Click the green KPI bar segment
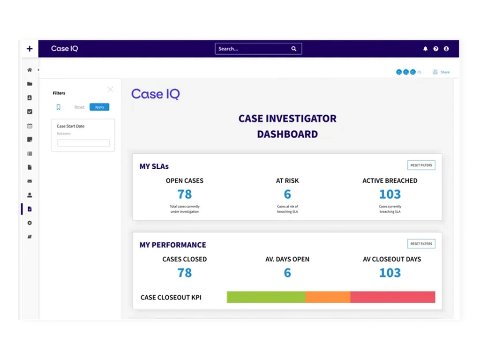Image resolution: width=480 pixels, height=360 pixels. pyautogui.click(x=266, y=297)
